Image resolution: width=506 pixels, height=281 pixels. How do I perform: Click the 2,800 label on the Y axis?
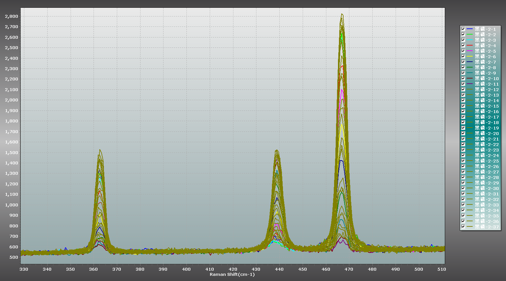click(x=12, y=16)
